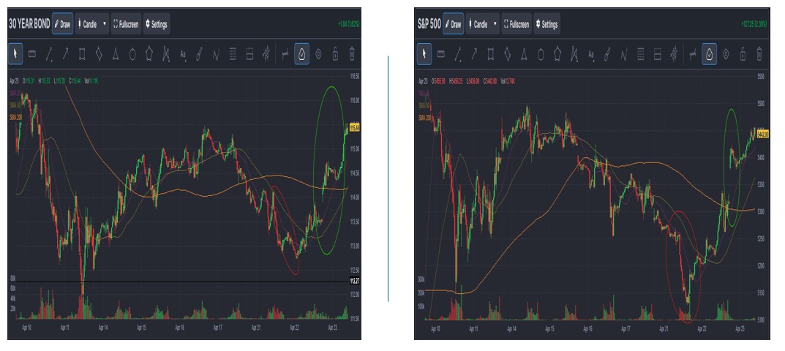Select the pentagon polygon tool in S&P 500 toolbar
The height and width of the screenshot is (351, 785).
point(557,54)
